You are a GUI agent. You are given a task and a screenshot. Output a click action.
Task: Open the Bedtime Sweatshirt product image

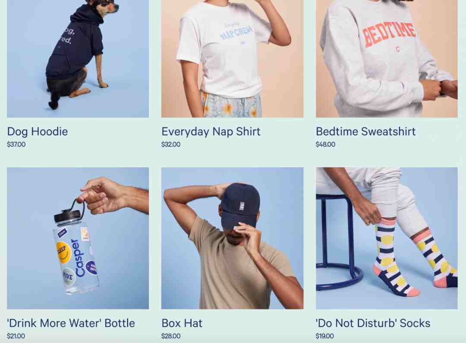[387, 59]
